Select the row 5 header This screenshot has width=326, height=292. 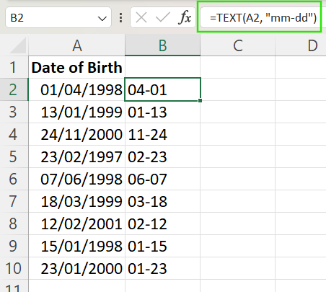[14, 156]
